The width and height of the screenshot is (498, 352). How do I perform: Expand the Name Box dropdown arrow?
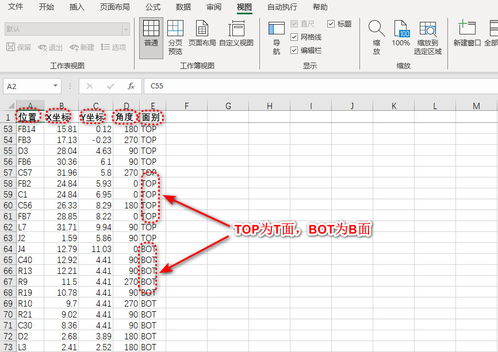56,86
